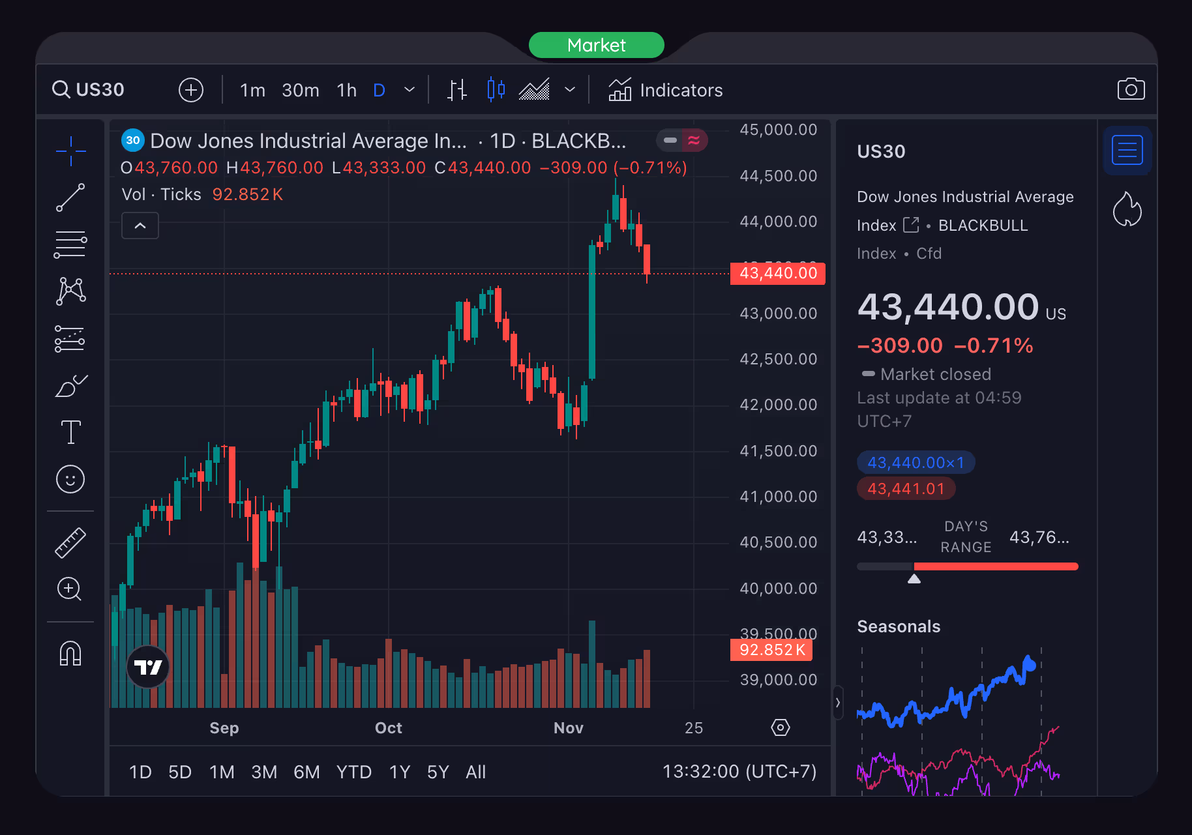Expand the chart style dropdown arrow
The image size is (1192, 835).
pos(570,89)
